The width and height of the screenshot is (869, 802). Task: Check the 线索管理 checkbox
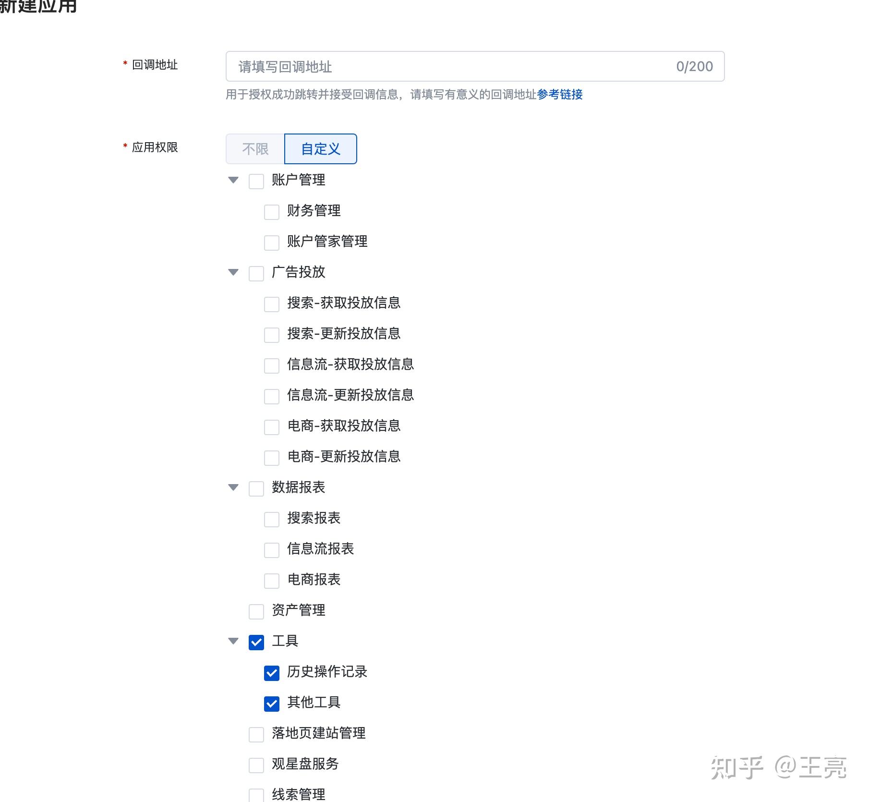(x=256, y=795)
